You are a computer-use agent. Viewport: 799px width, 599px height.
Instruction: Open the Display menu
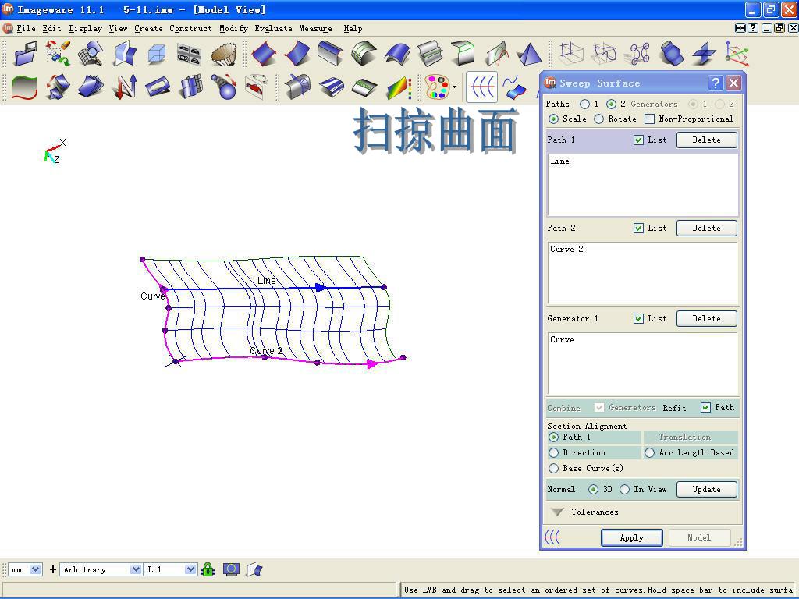(86, 29)
